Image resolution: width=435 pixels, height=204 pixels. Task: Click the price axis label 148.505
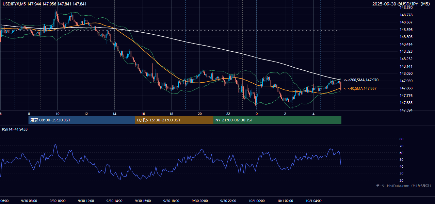coord(406,37)
